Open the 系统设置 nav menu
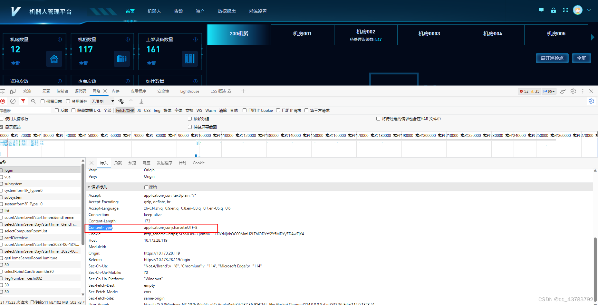 pos(258,11)
